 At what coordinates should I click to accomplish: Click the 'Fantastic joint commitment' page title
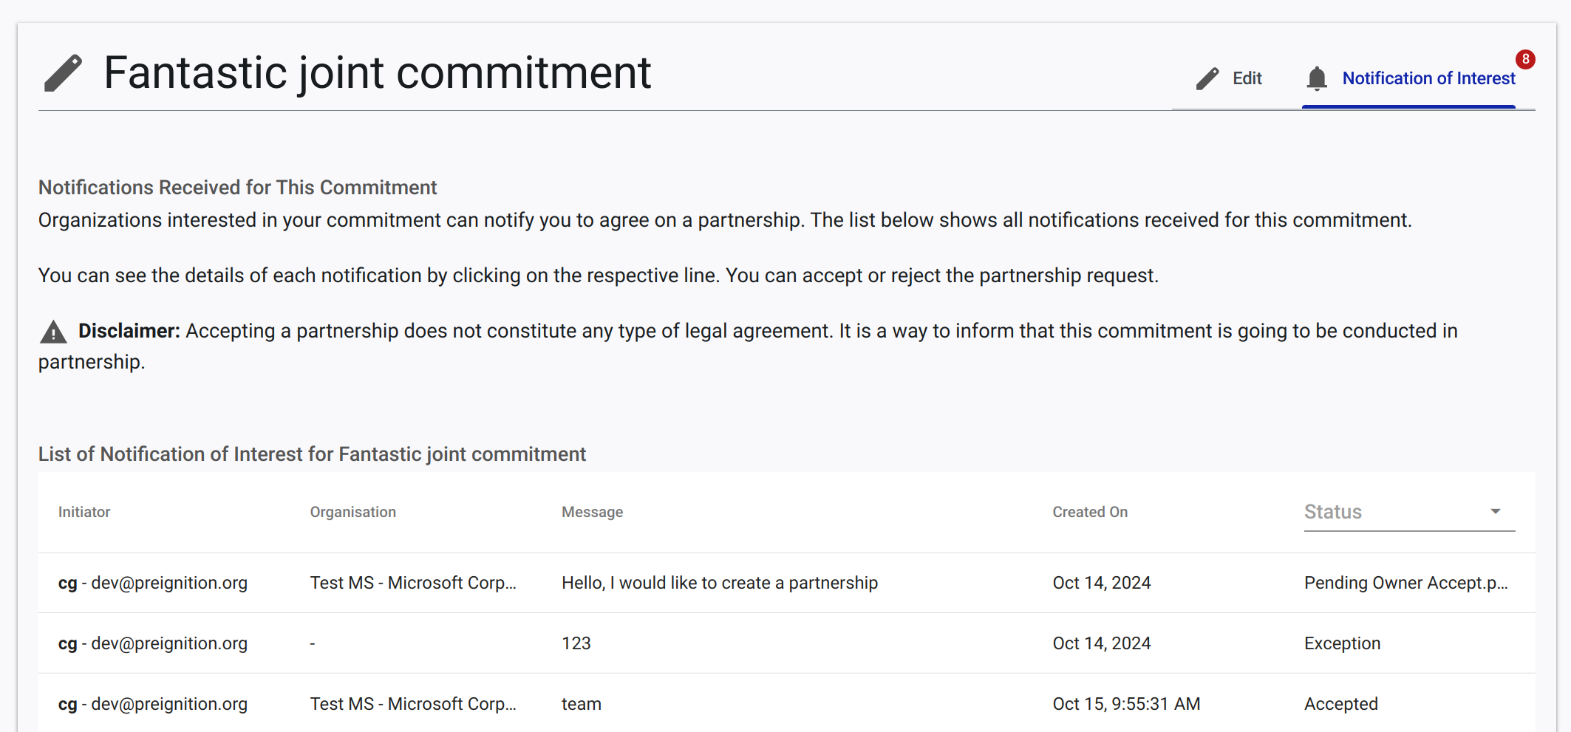[x=377, y=73]
